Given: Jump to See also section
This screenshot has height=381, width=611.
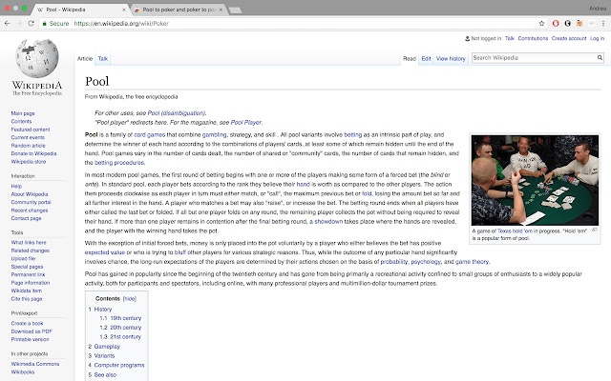Looking at the screenshot, I should click(x=105, y=374).
